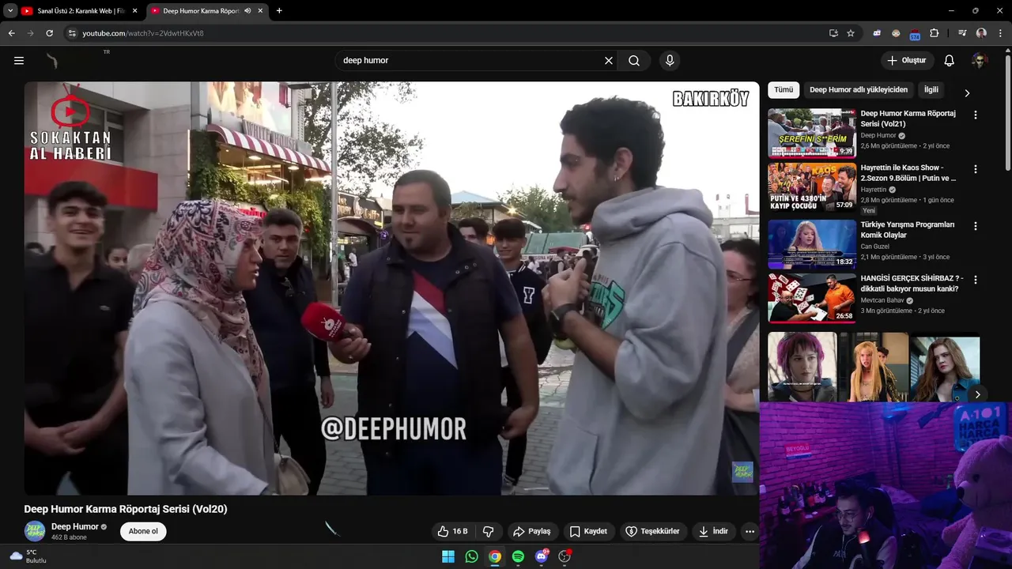Image resolution: width=1012 pixels, height=569 pixels.
Task: Click the Oluştur create button
Action: pyautogui.click(x=908, y=61)
